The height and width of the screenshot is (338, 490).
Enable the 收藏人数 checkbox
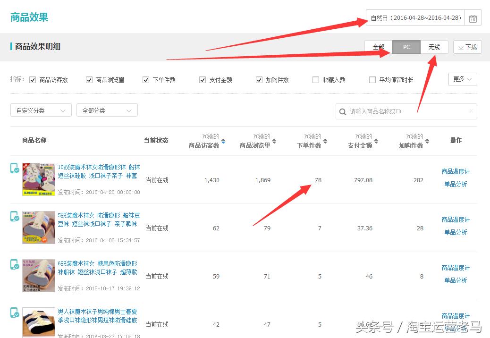(x=315, y=79)
